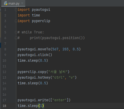Place cursor on 'import pyautogui' text
124x109 pixels.
click(x=34, y=10)
